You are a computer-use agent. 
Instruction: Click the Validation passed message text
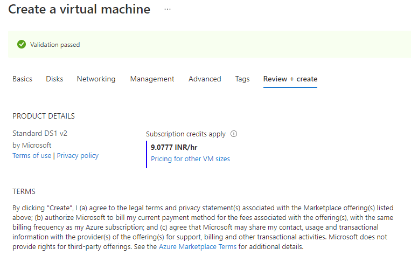55,45
